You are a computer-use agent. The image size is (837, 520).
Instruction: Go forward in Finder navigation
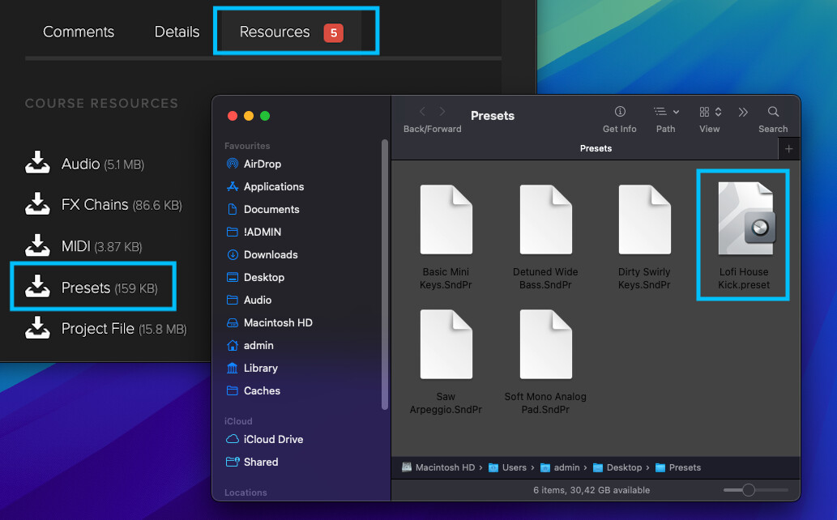[442, 111]
